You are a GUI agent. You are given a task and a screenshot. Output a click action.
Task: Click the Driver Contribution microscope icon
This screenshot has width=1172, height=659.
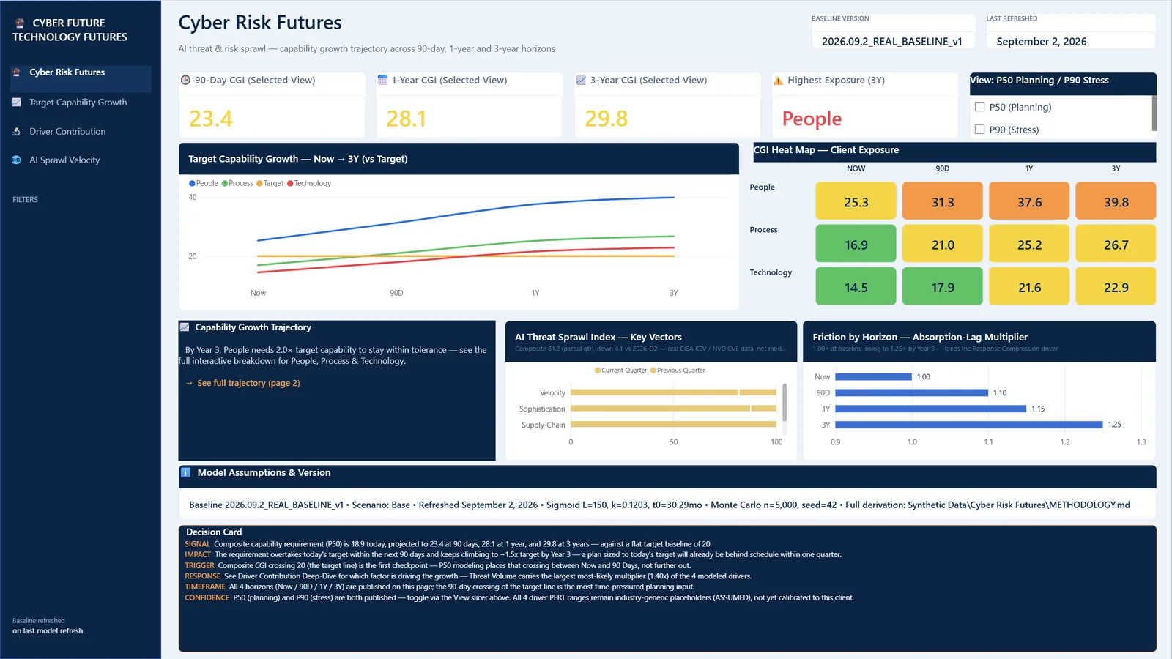[x=16, y=132]
